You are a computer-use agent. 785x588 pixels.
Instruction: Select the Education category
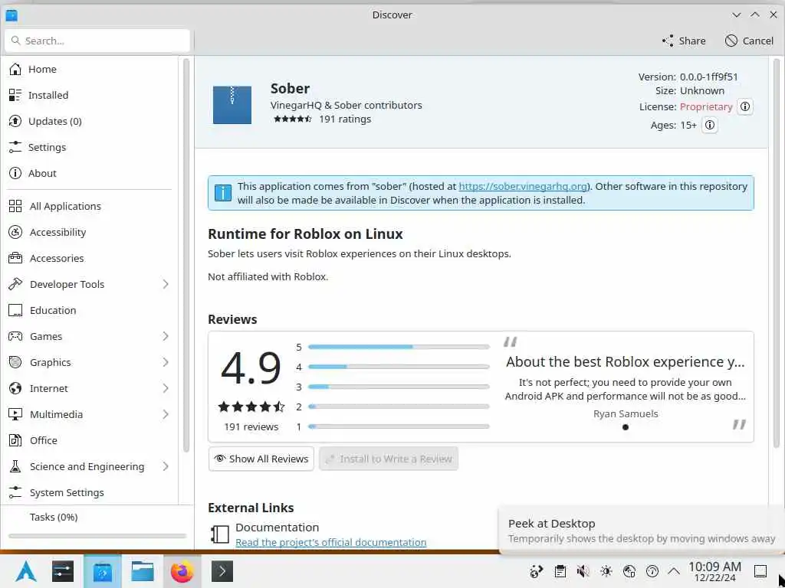(90, 310)
